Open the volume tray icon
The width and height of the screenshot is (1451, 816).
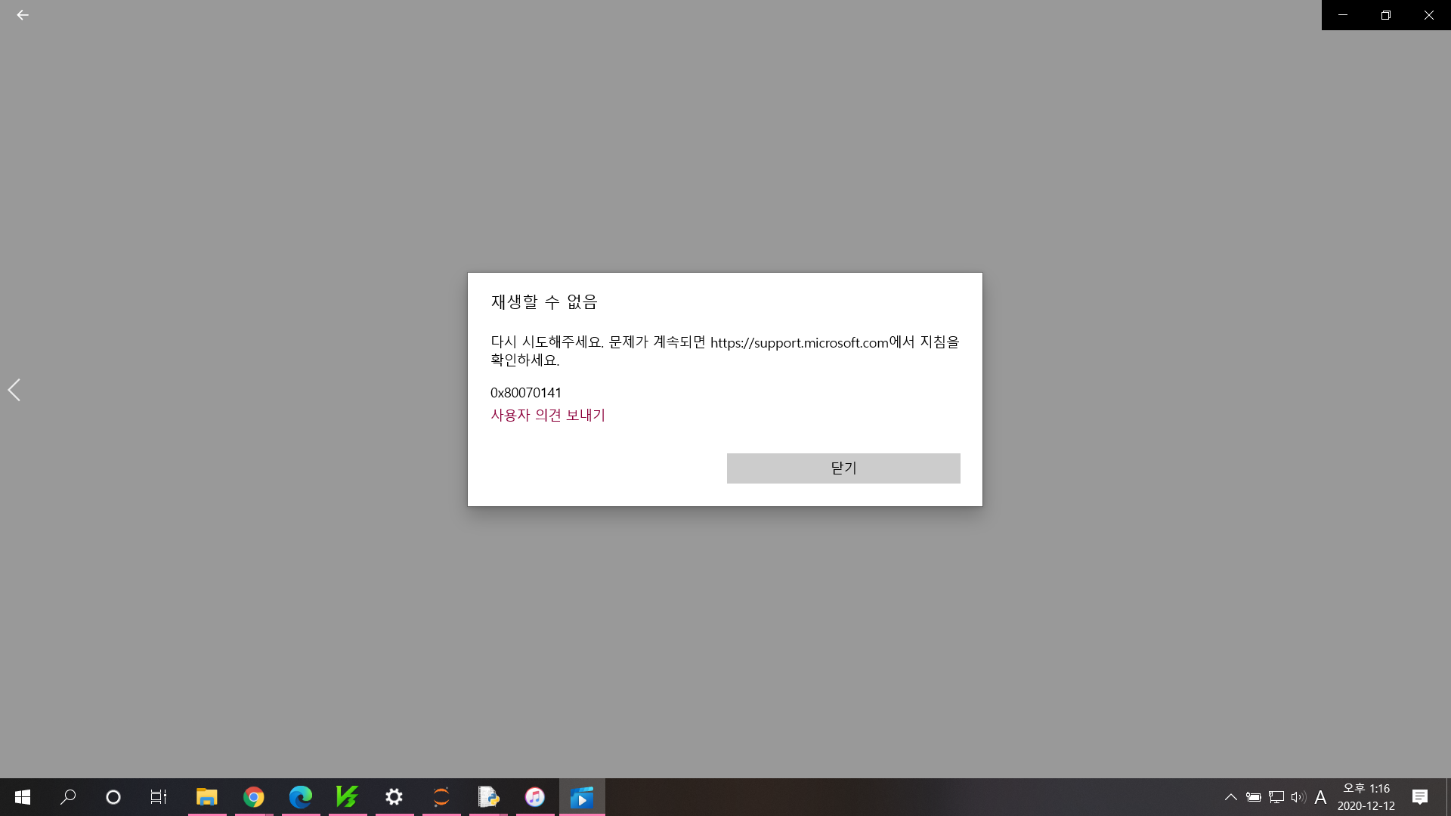tap(1298, 797)
